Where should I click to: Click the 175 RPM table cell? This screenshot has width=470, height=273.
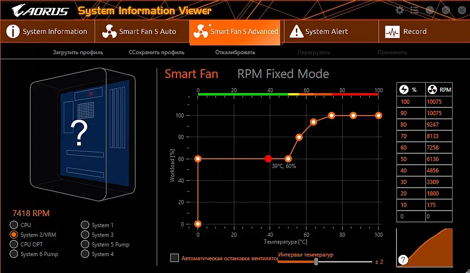[x=439, y=205]
